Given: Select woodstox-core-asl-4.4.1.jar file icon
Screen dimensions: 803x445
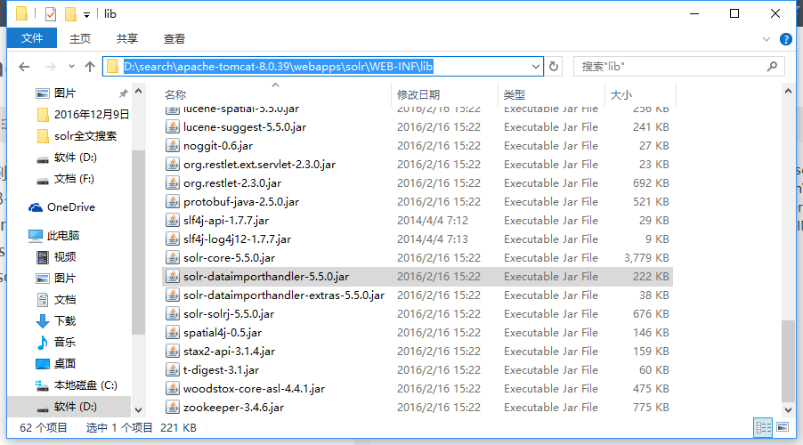Looking at the screenshot, I should click(173, 389).
